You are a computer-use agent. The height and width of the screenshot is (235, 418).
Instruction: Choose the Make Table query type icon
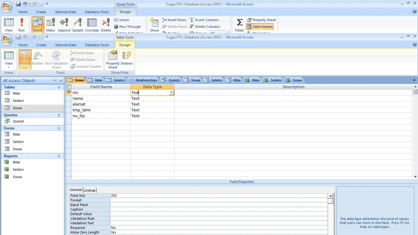tap(50, 25)
